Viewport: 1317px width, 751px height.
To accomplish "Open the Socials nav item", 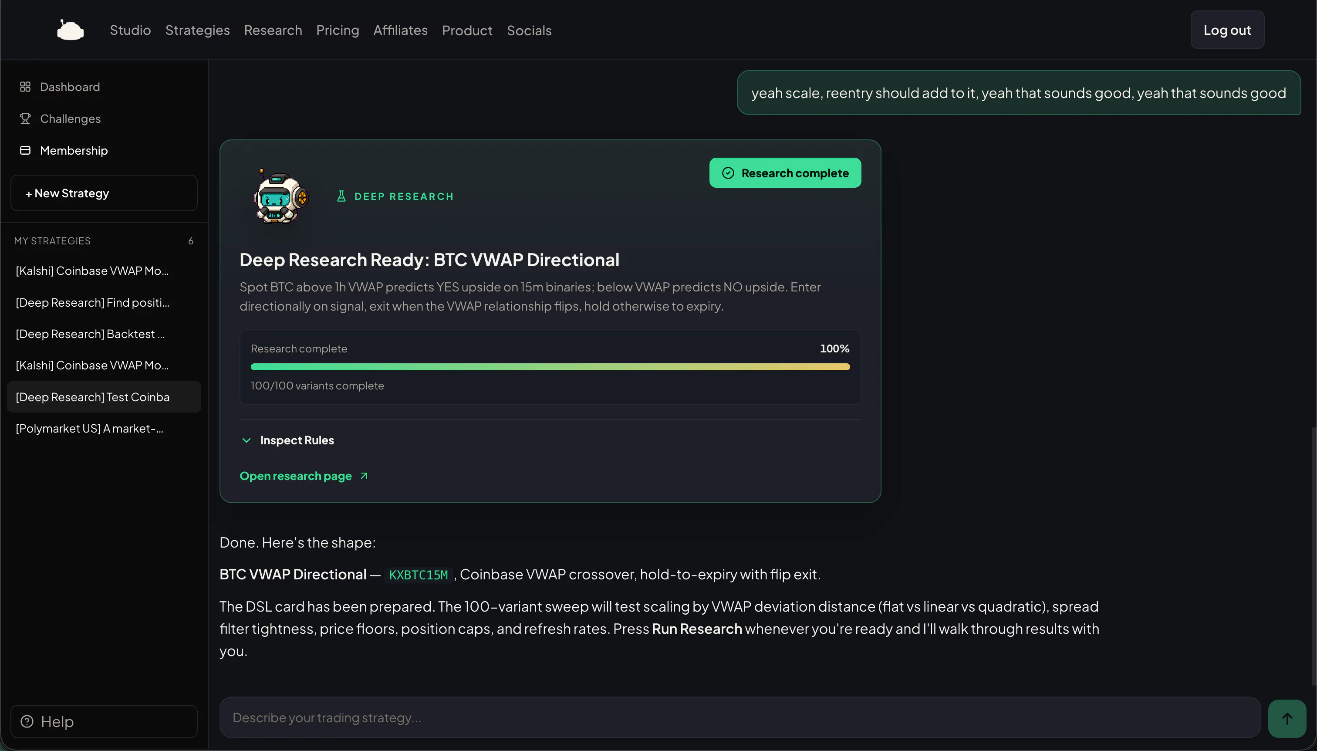I will 529,30.
